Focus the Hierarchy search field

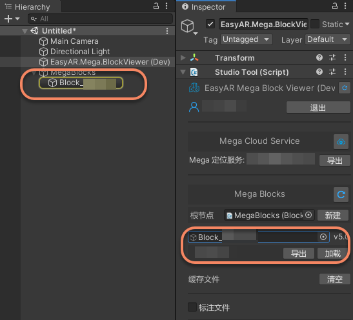coord(101,19)
